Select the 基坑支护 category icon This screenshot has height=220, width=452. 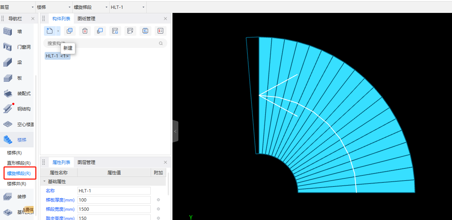coord(8,212)
